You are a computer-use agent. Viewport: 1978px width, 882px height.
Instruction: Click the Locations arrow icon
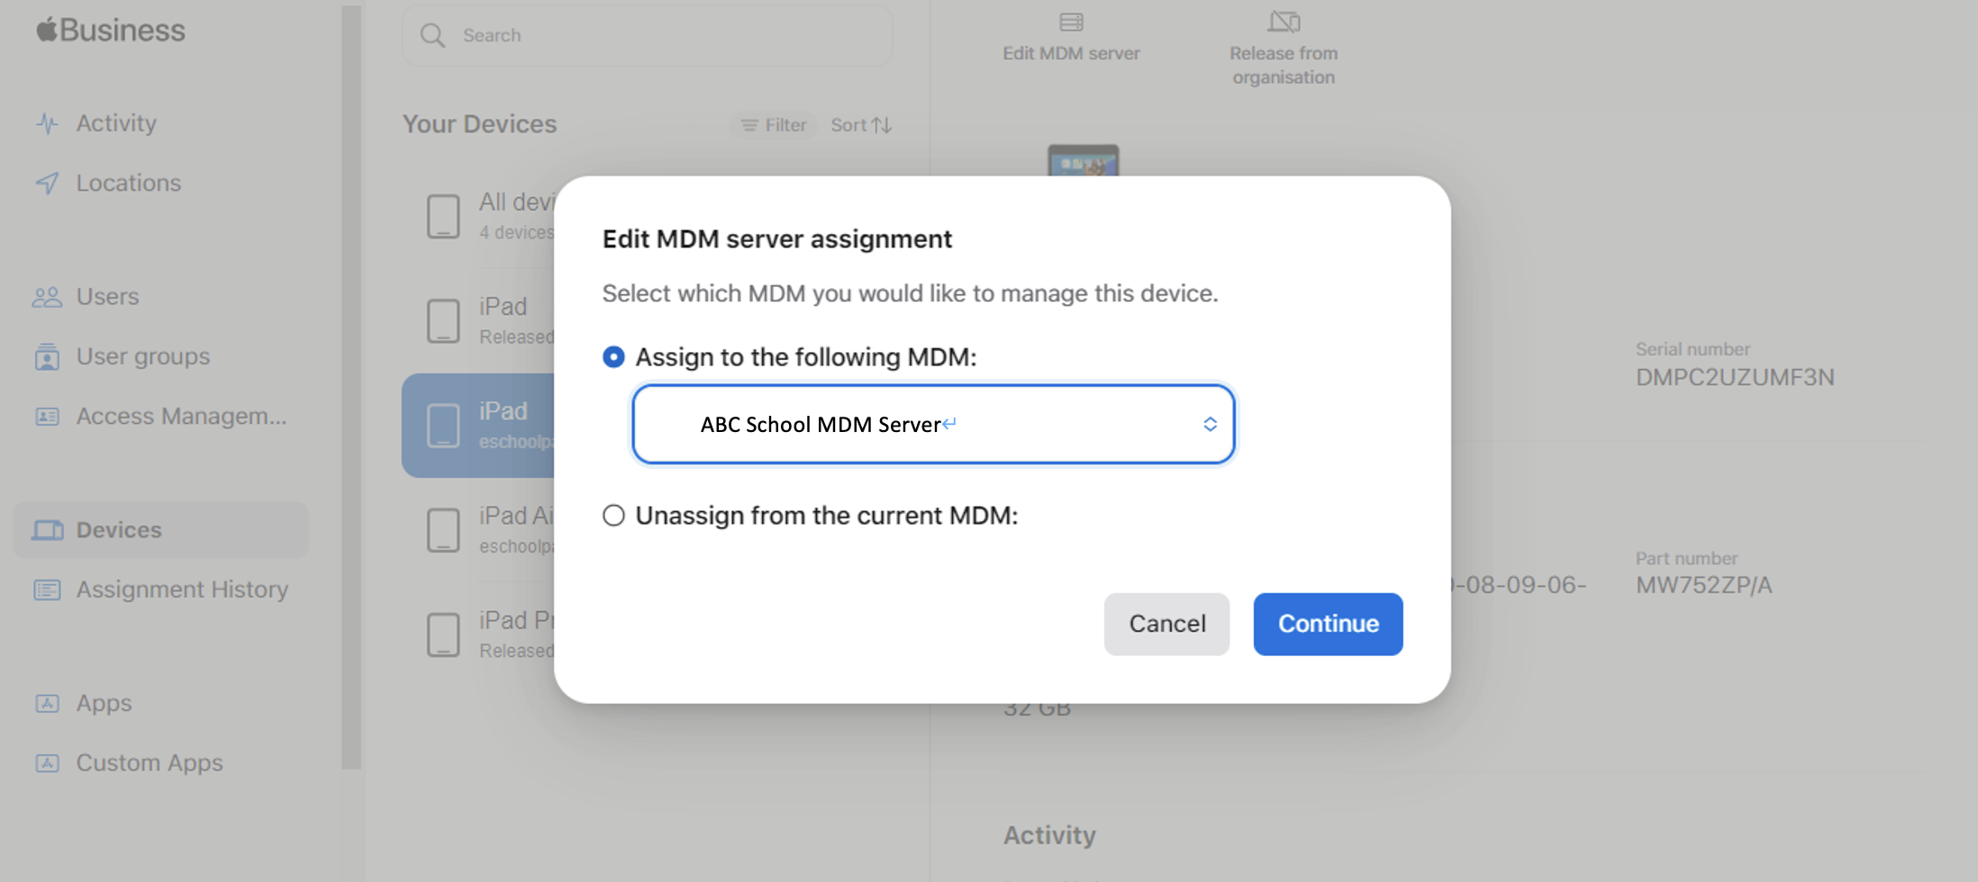(47, 184)
